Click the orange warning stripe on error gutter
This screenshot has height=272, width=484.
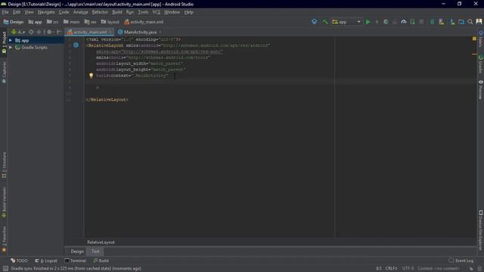pos(474,54)
